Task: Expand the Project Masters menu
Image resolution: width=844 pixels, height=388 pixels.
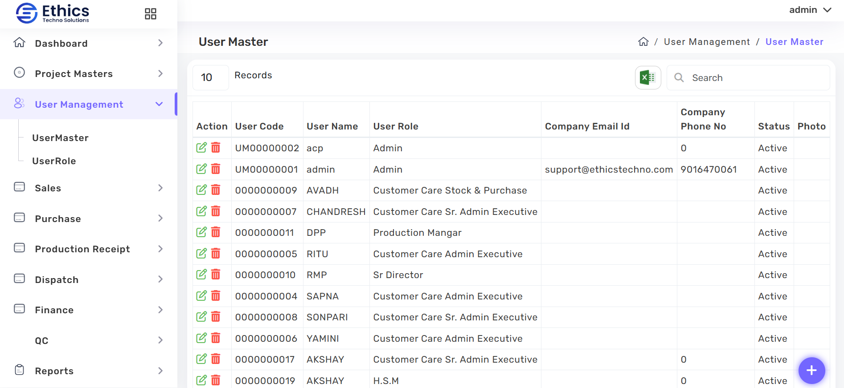Action: [88, 74]
